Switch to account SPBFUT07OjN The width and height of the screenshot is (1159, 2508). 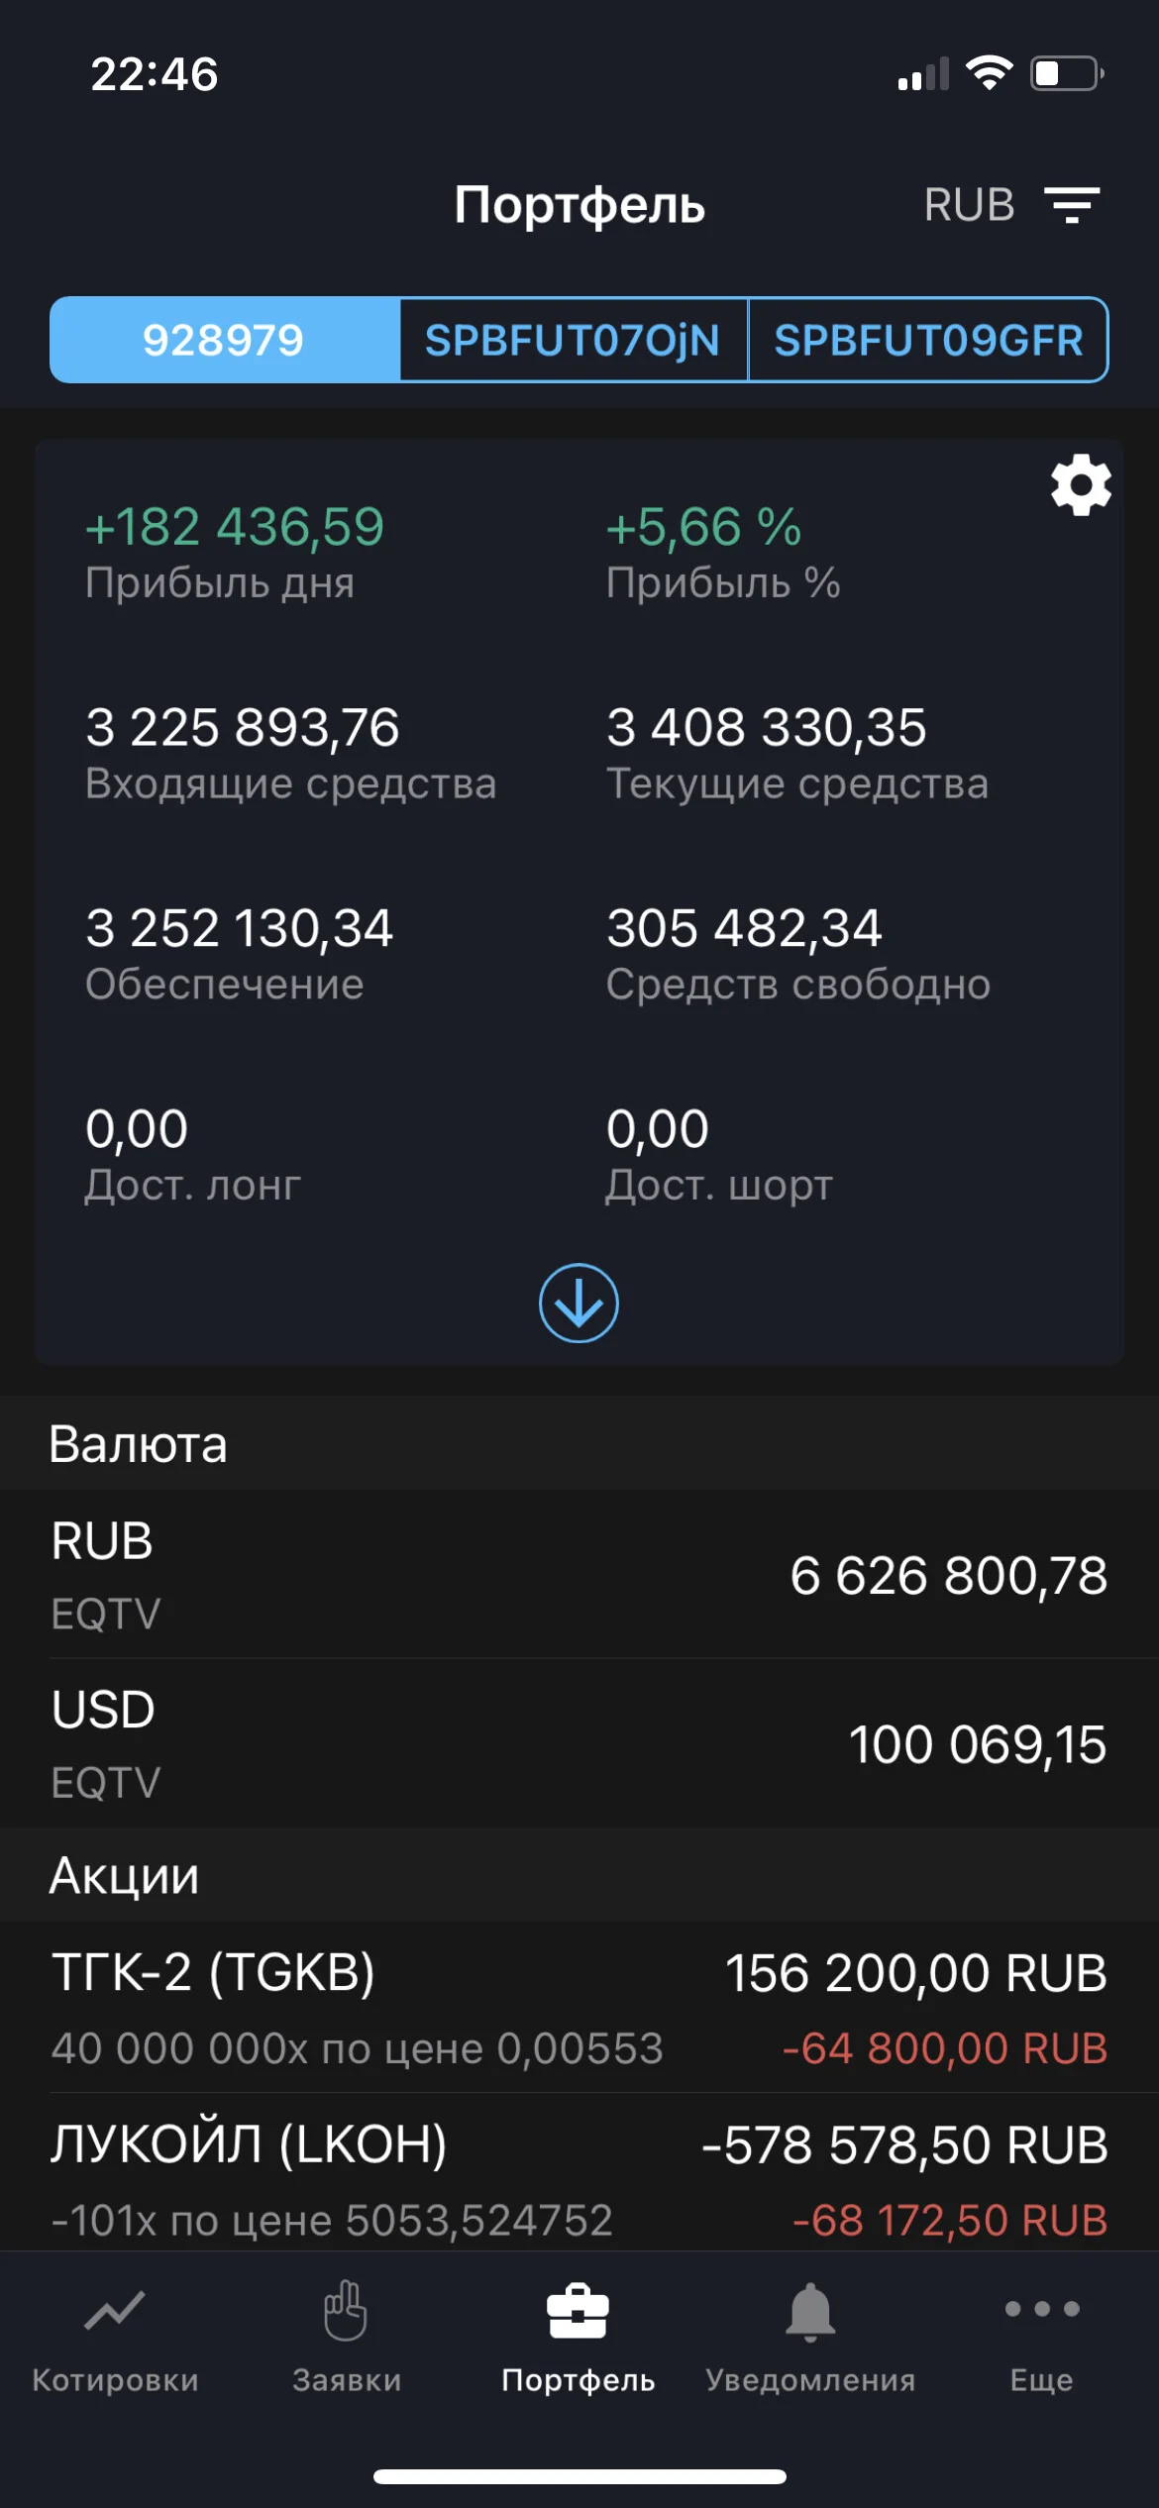point(573,340)
